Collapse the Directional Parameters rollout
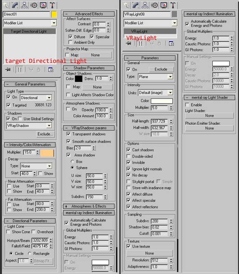The image size is (239, 274). pyautogui.click(x=30, y=221)
